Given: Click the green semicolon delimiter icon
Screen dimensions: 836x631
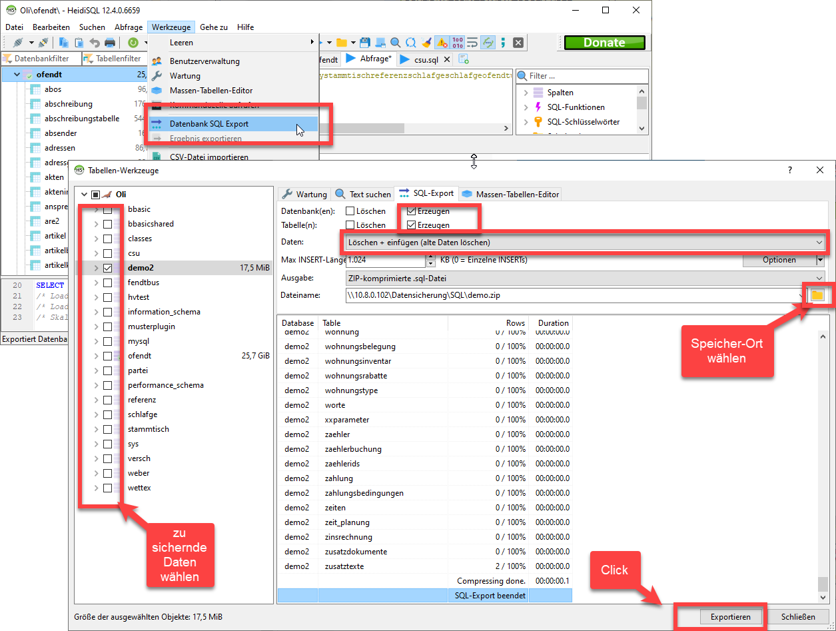Looking at the screenshot, I should pyautogui.click(x=504, y=43).
